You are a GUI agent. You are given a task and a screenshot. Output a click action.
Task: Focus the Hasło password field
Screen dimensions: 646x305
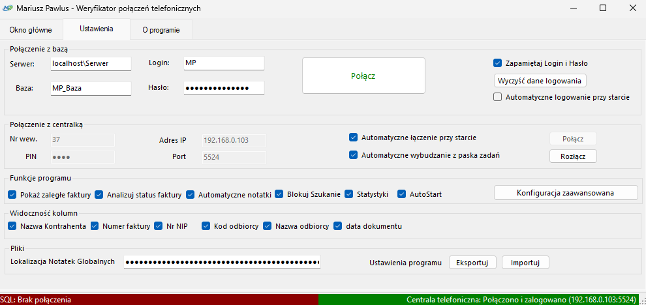point(223,88)
